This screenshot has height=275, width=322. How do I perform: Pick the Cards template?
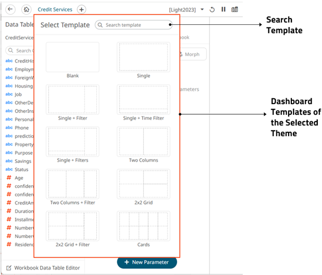(x=143, y=226)
